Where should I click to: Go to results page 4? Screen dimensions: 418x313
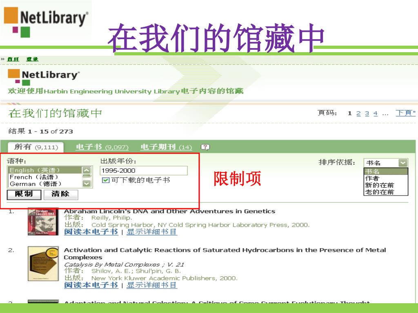376,114
